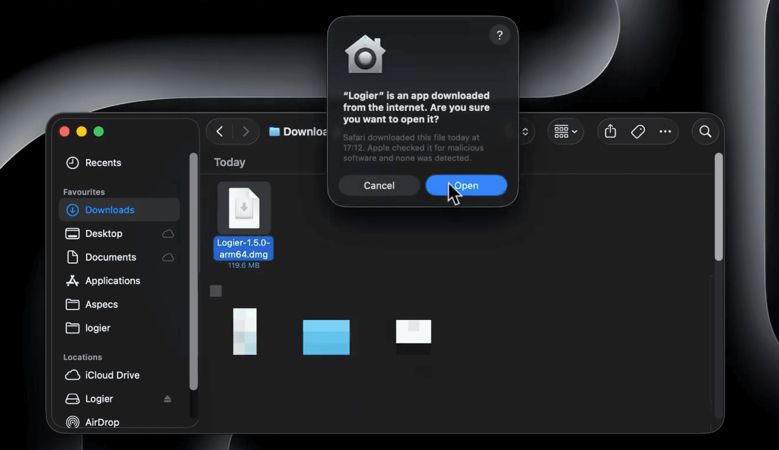Image resolution: width=779 pixels, height=450 pixels.
Task: Click the Logier-1.5.0-arm64.dmg filename label
Action: (243, 248)
